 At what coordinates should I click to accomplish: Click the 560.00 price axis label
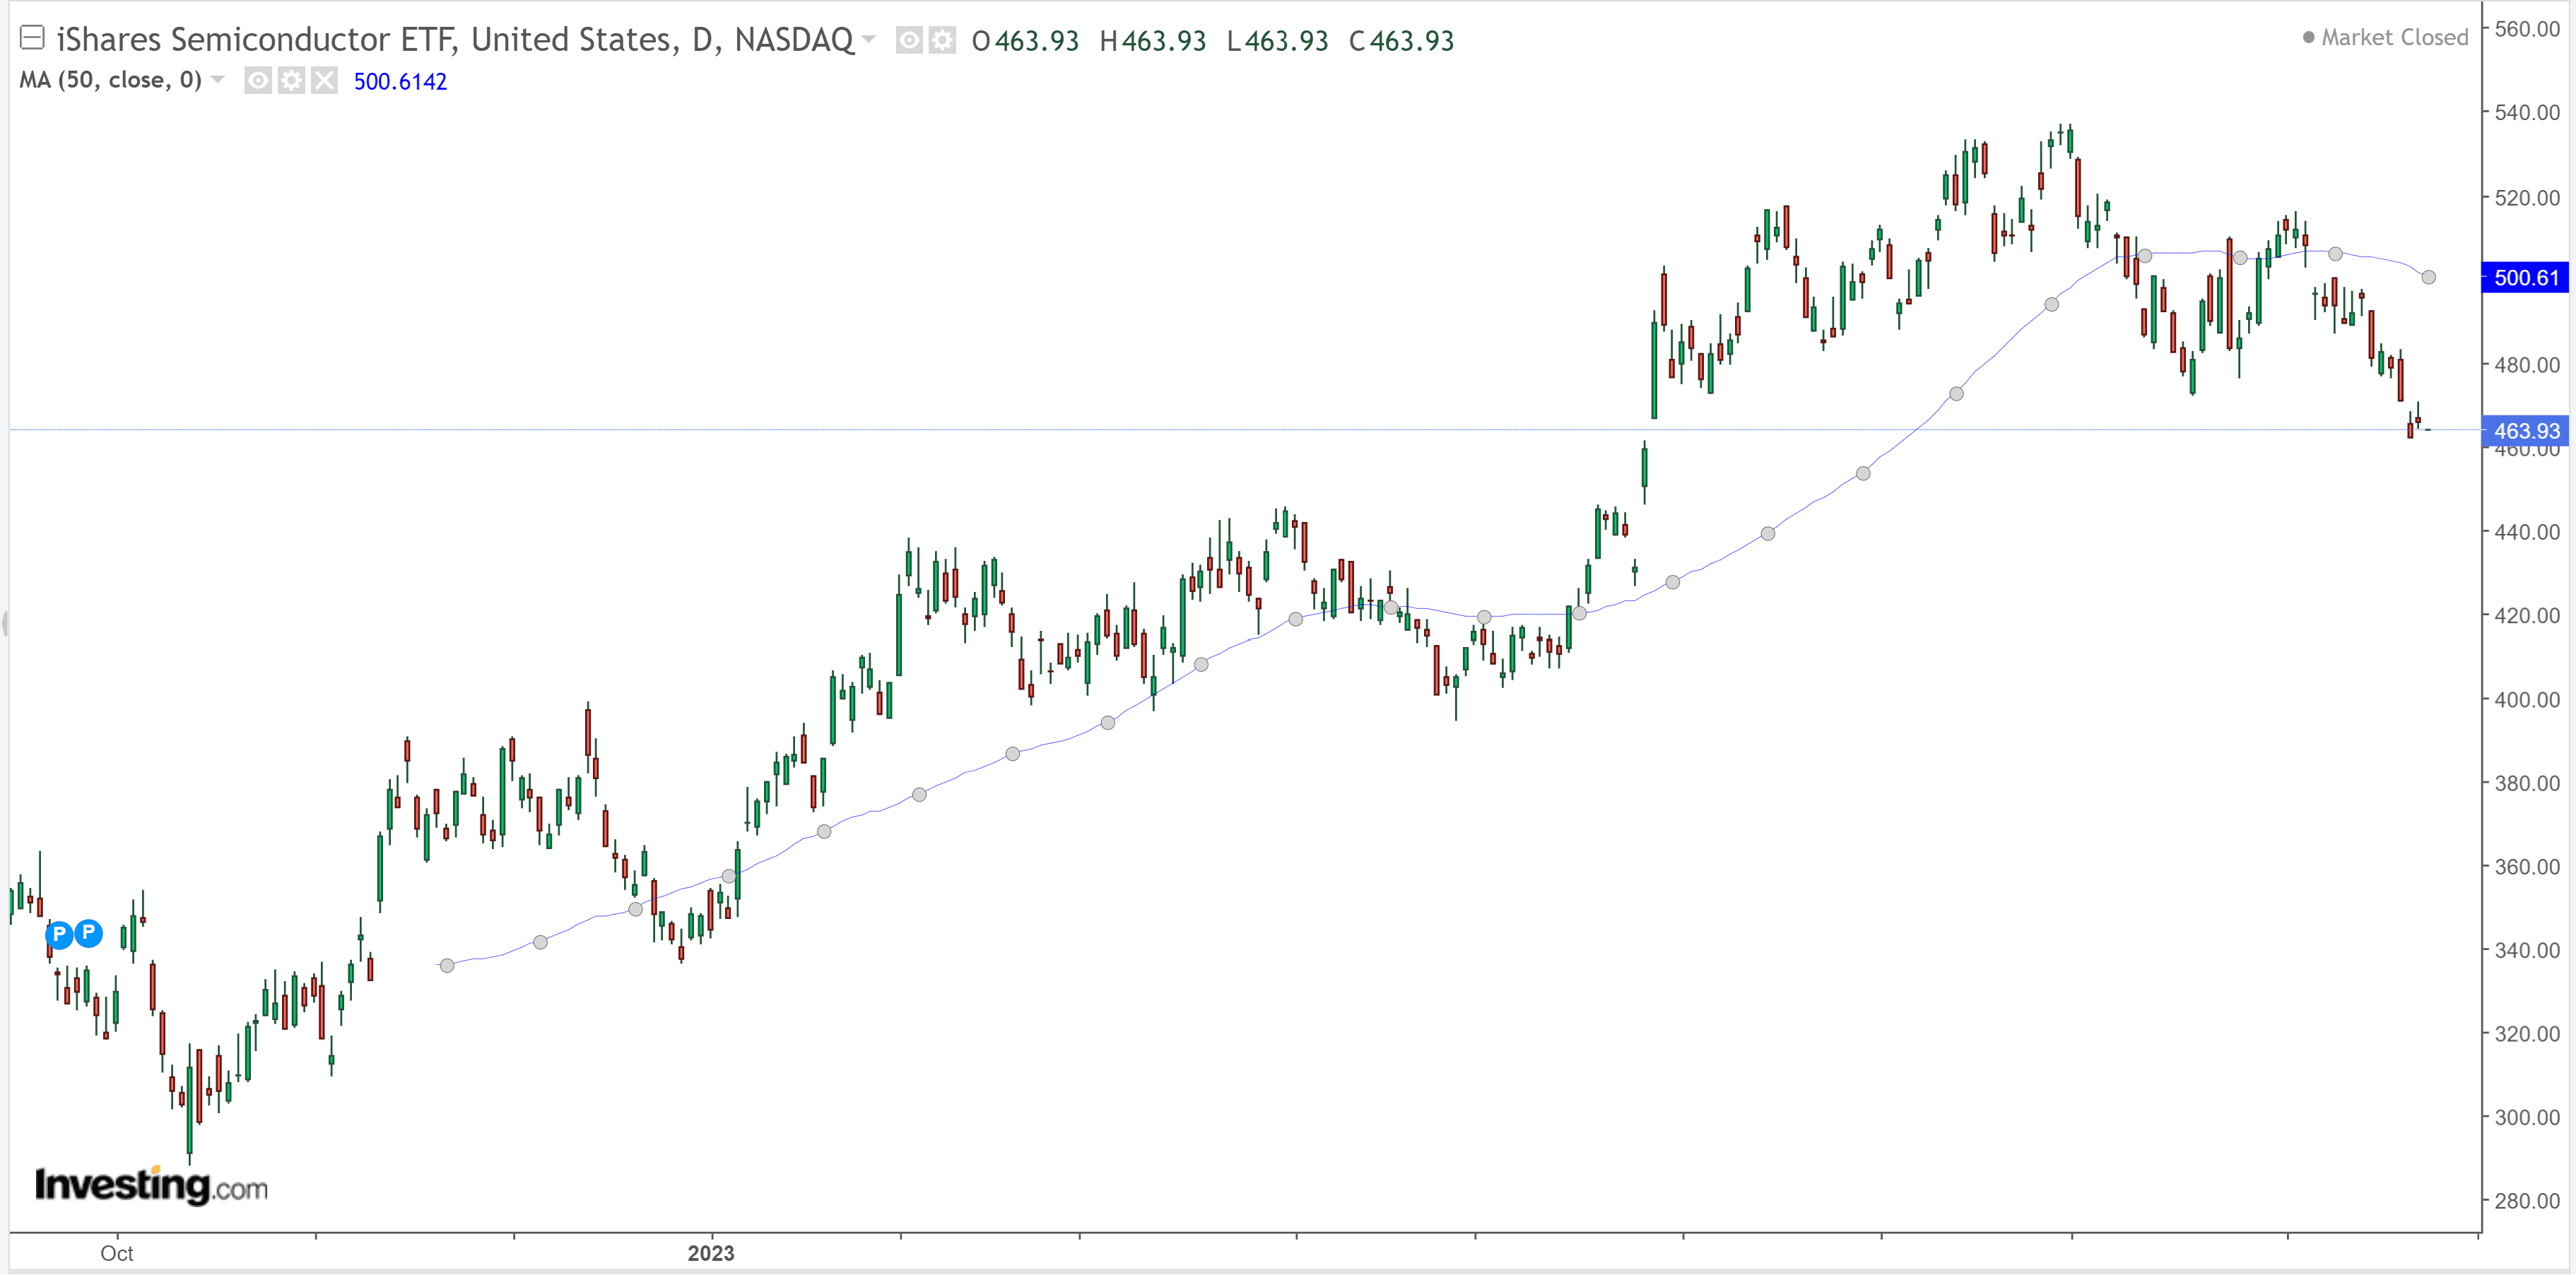tap(2527, 29)
